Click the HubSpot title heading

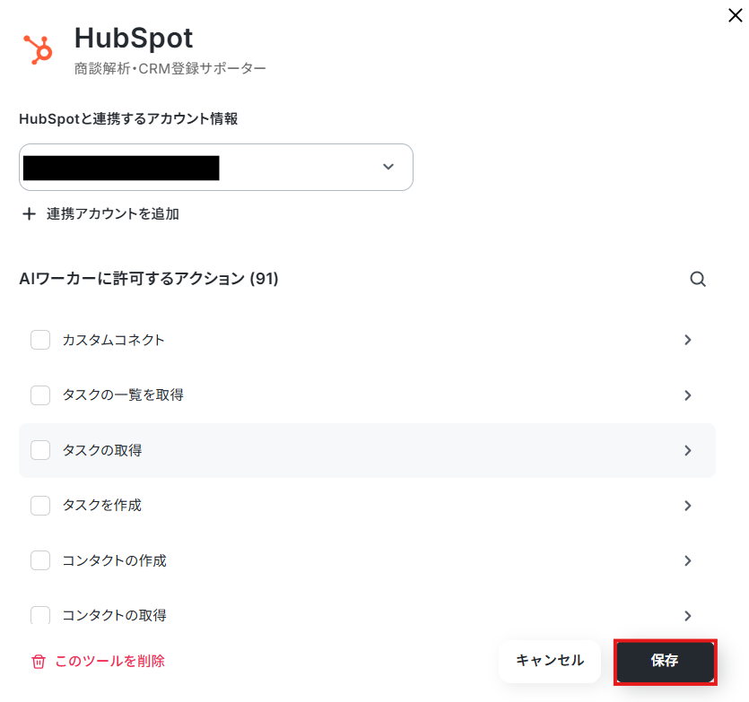click(x=134, y=39)
